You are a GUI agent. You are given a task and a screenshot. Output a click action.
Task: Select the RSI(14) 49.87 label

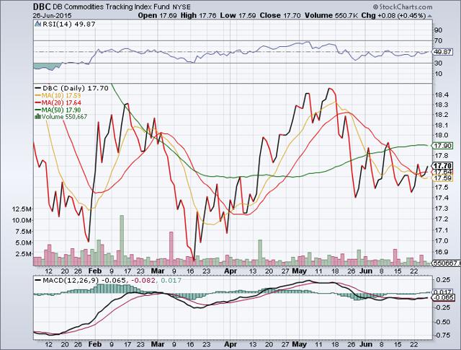[69, 25]
